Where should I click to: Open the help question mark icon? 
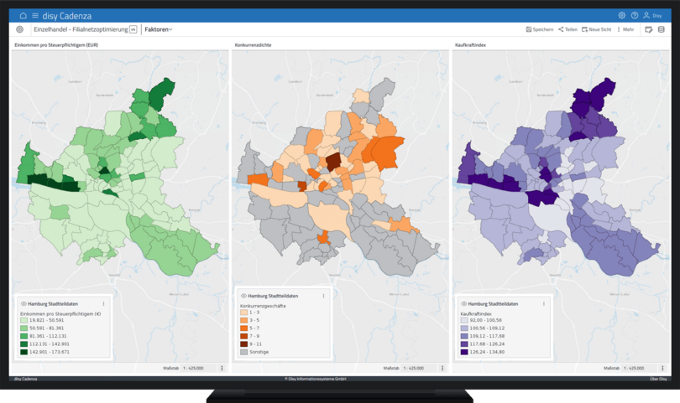(635, 16)
